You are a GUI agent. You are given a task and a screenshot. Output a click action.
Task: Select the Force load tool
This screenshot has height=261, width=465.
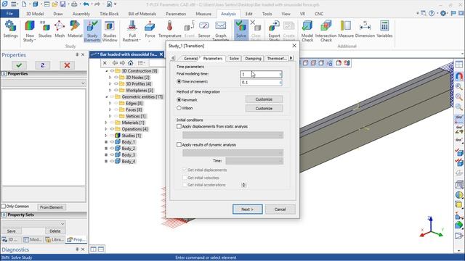[x=150, y=30]
